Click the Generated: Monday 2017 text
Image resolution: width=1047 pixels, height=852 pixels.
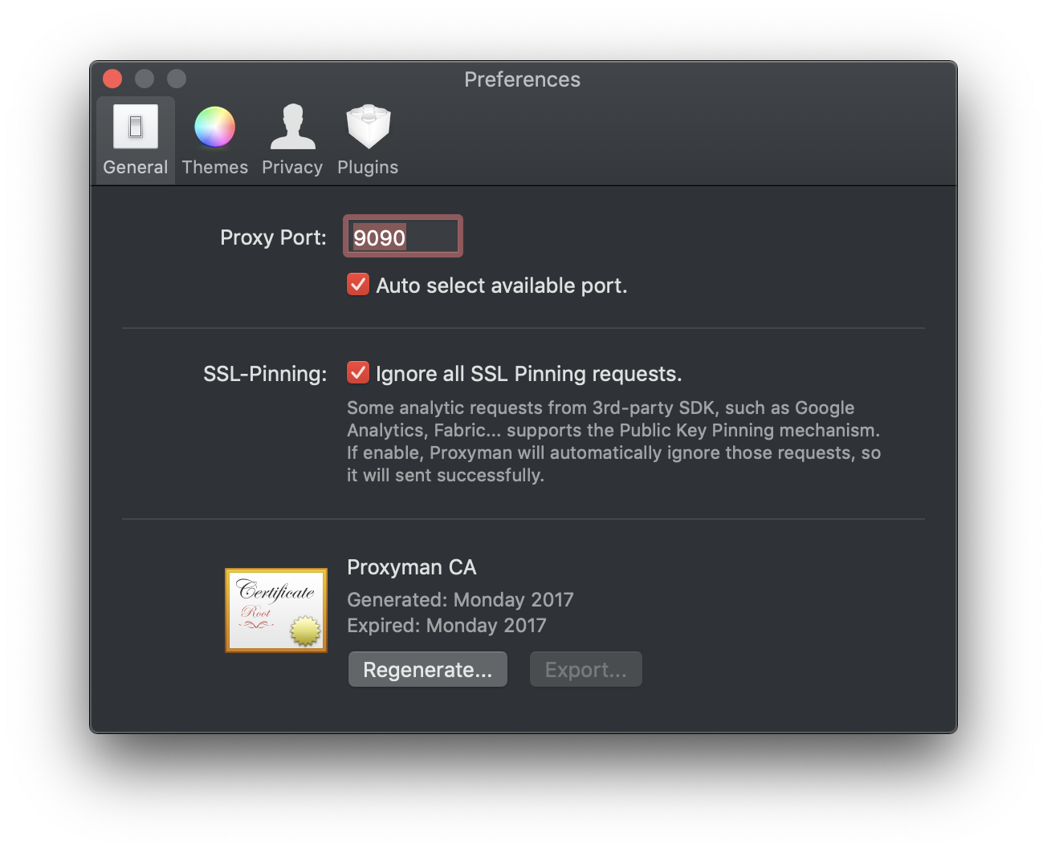point(460,599)
